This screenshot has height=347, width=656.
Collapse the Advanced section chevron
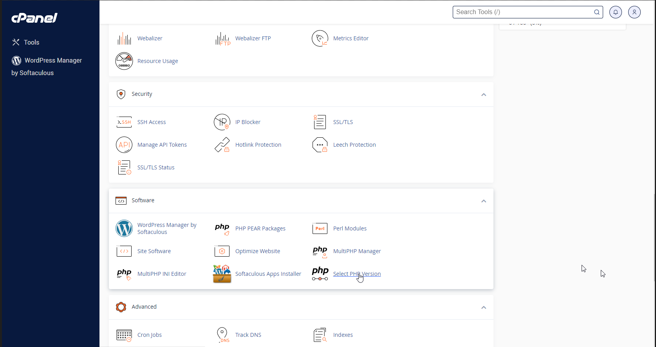tap(484, 307)
